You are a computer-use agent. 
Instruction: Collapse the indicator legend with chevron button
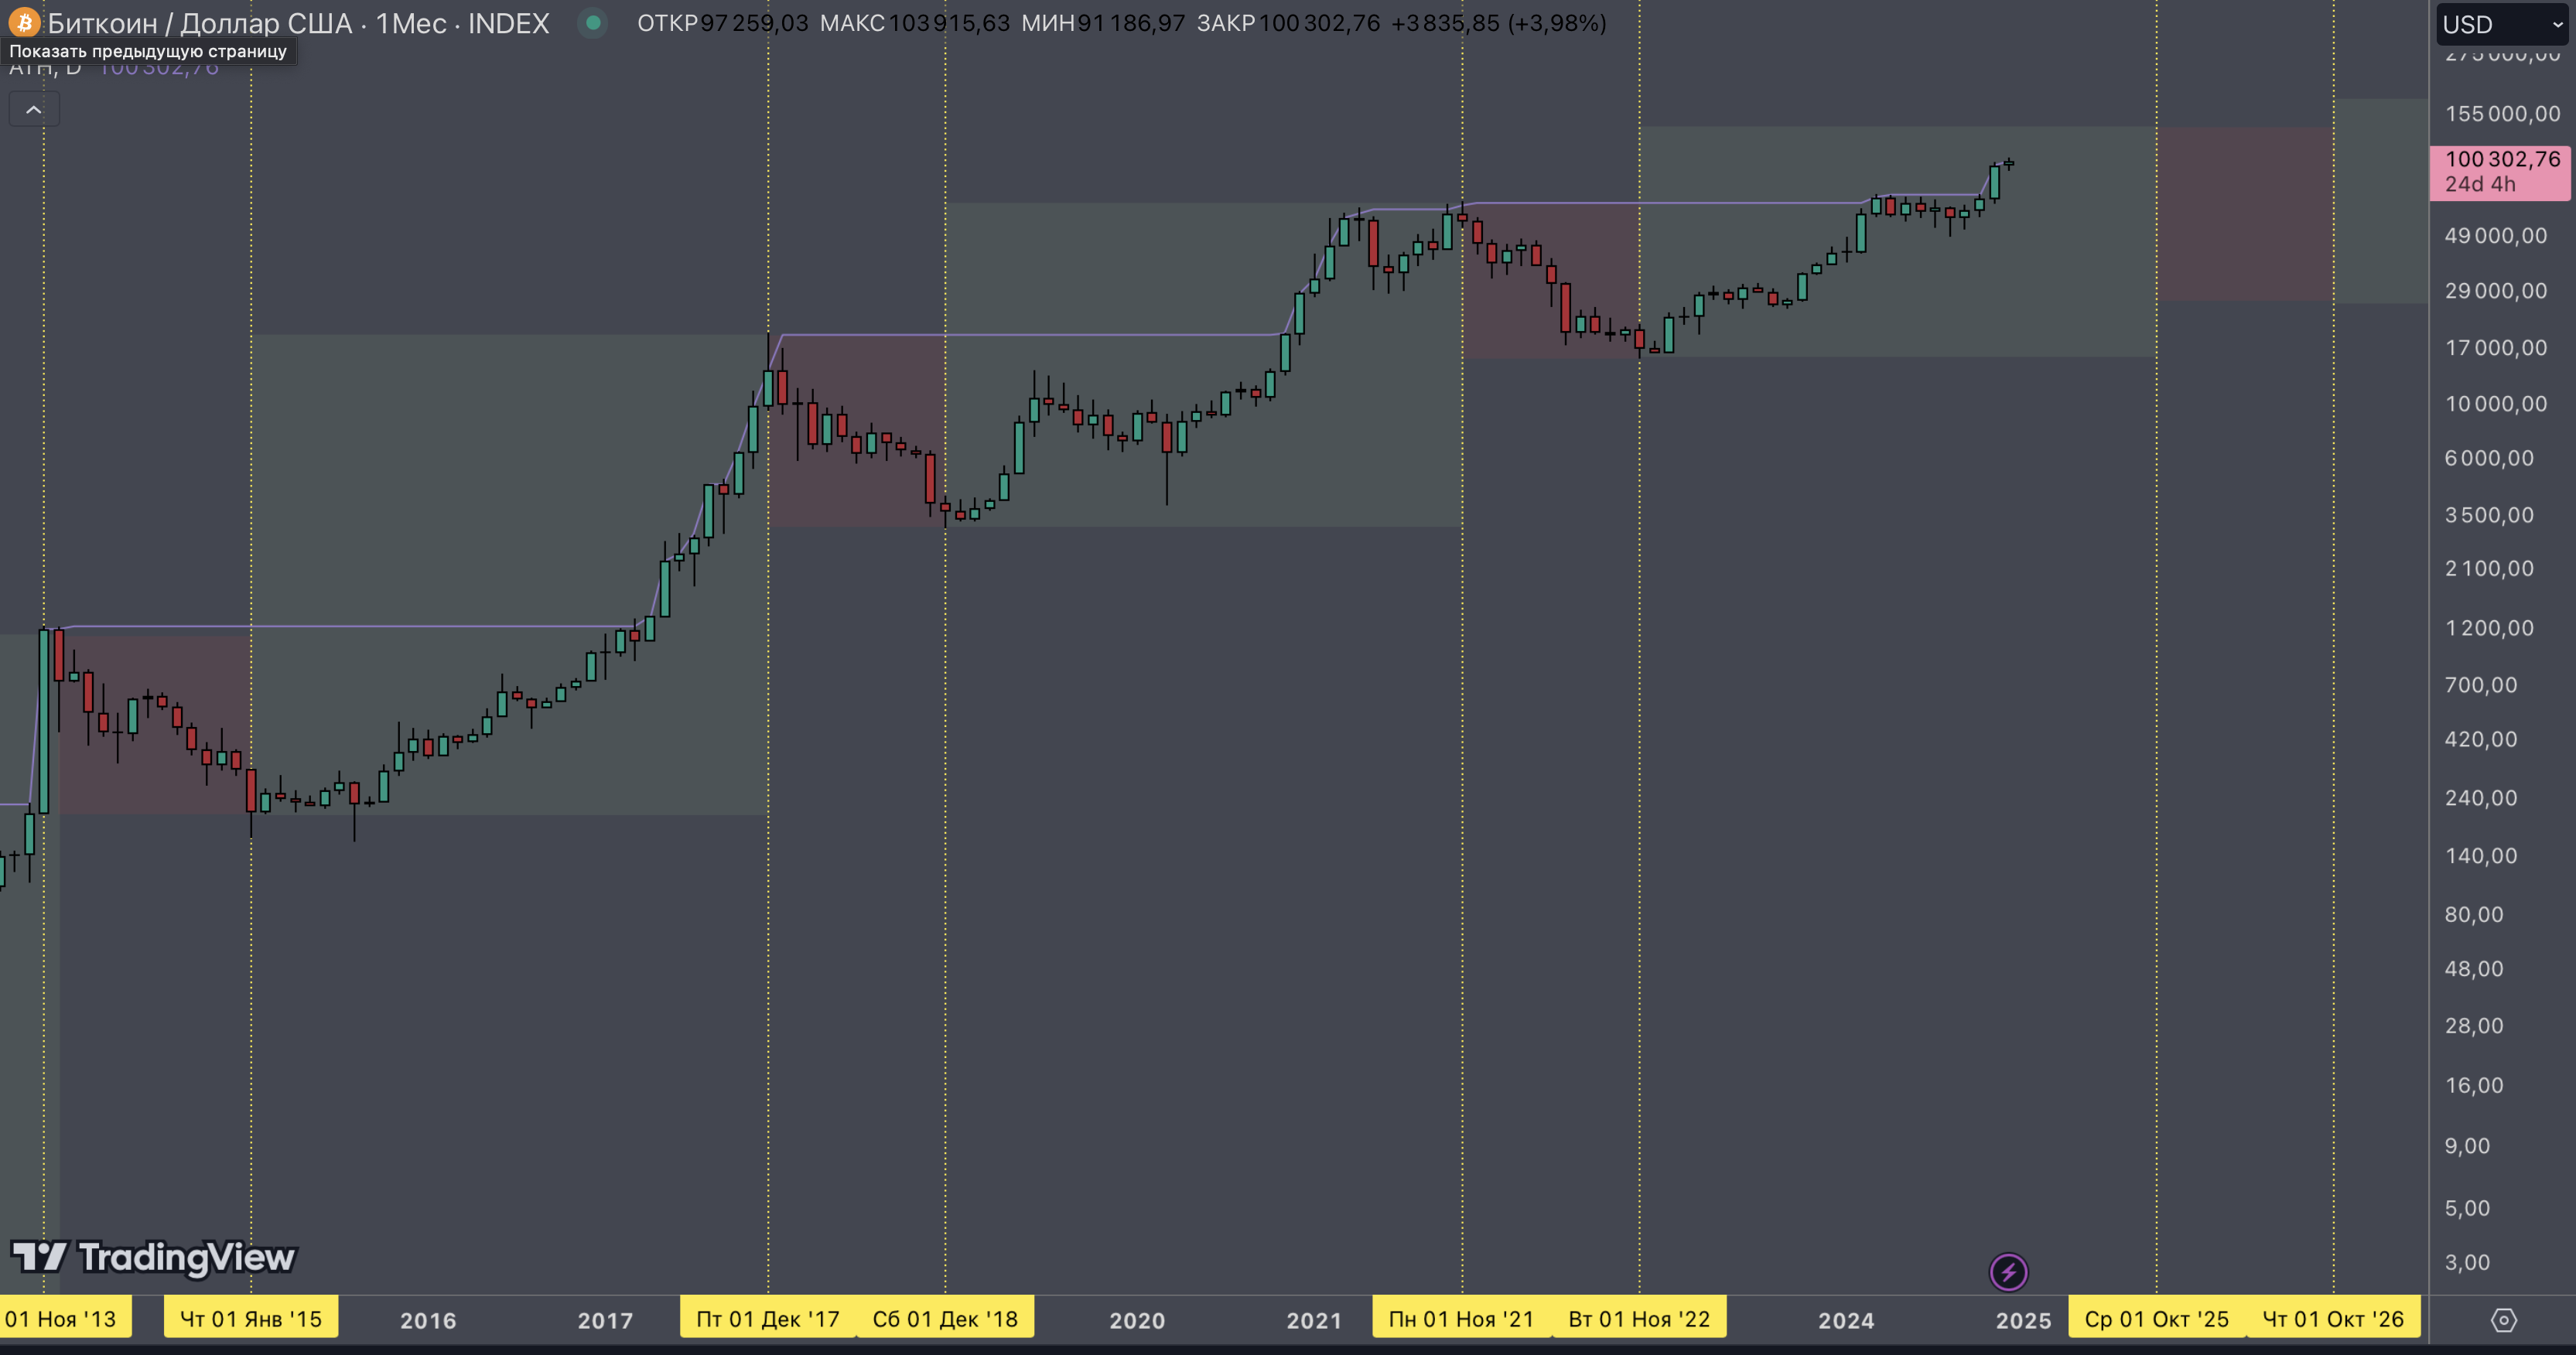pyautogui.click(x=34, y=109)
